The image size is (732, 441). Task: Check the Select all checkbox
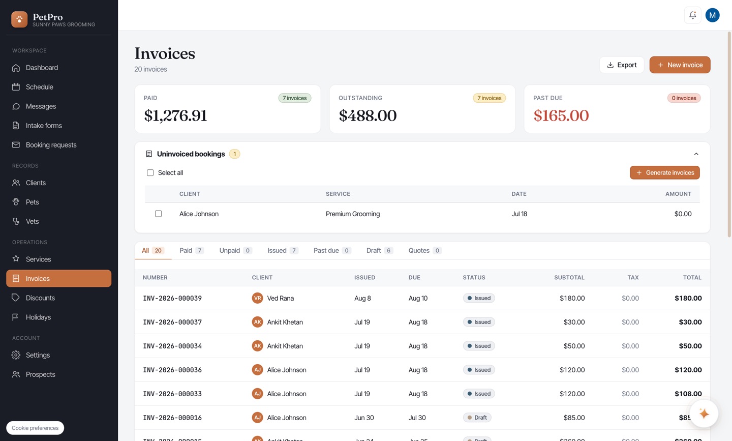click(150, 173)
